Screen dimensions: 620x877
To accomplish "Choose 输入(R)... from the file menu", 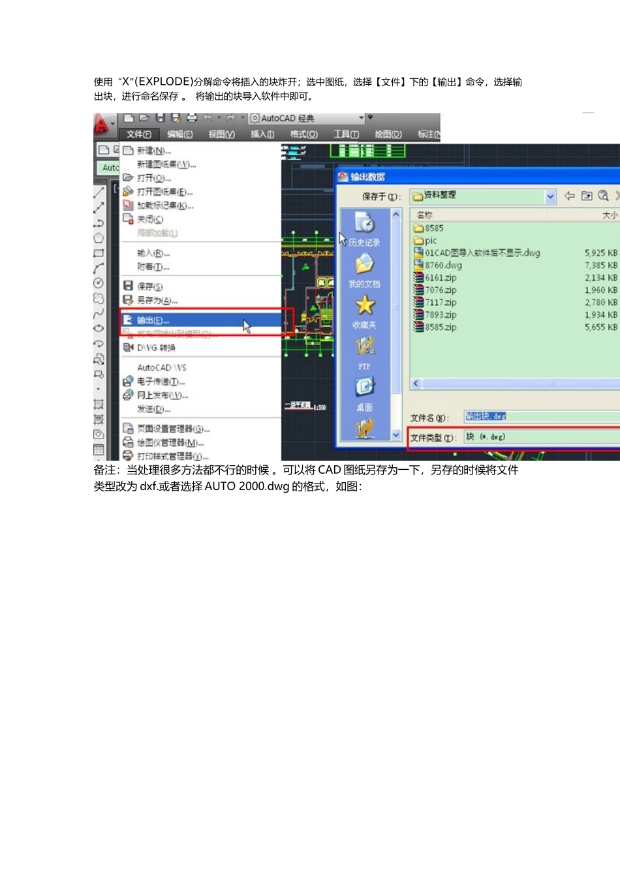I will [x=201, y=253].
